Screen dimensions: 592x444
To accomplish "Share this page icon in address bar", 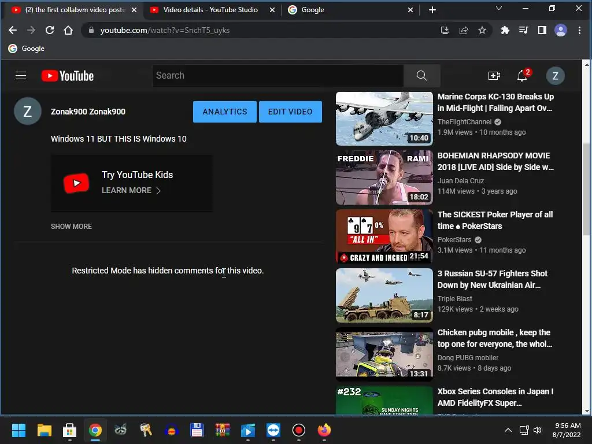I will pyautogui.click(x=464, y=30).
